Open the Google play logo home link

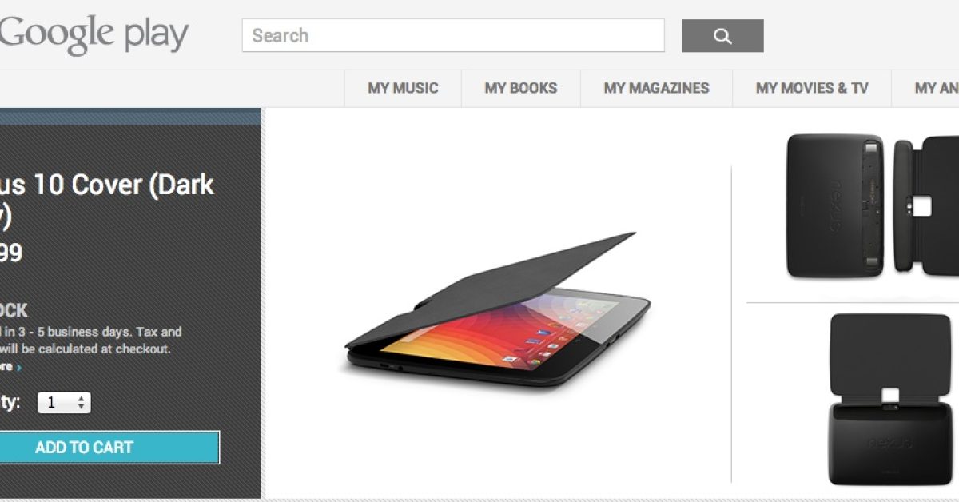pyautogui.click(x=94, y=35)
